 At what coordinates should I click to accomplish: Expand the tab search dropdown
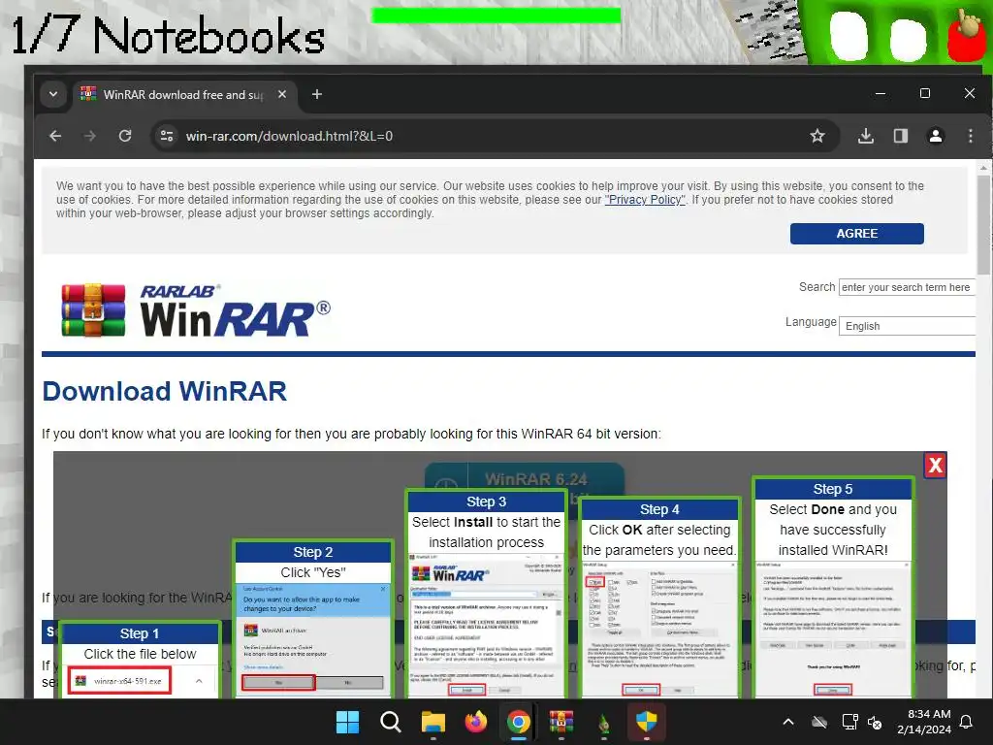(53, 94)
